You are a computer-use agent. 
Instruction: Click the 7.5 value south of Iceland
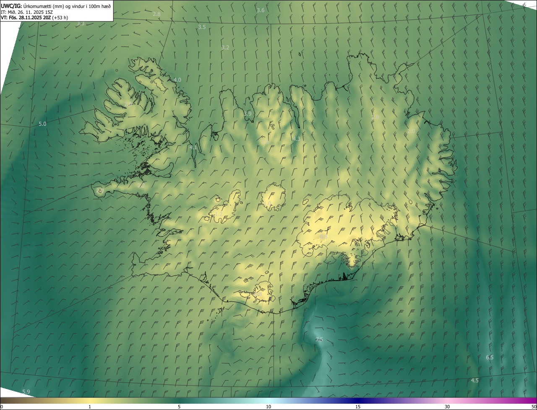(x=319, y=339)
